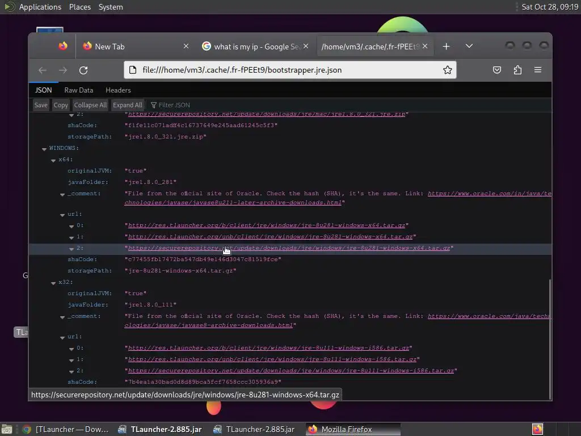Reload the page with the refresh icon
This screenshot has width=581, height=436.
click(x=83, y=70)
